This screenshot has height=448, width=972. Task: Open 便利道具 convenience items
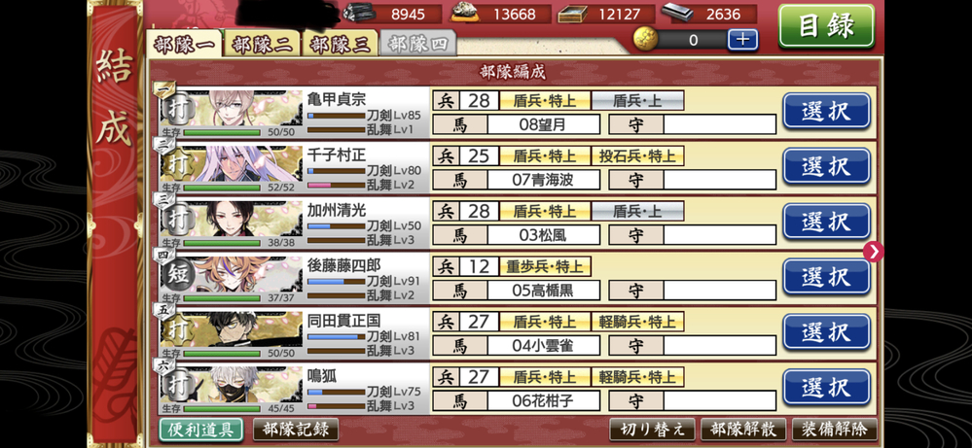tap(200, 430)
